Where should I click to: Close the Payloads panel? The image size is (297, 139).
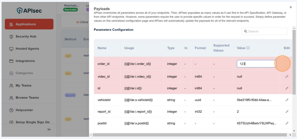(x=291, y=7)
